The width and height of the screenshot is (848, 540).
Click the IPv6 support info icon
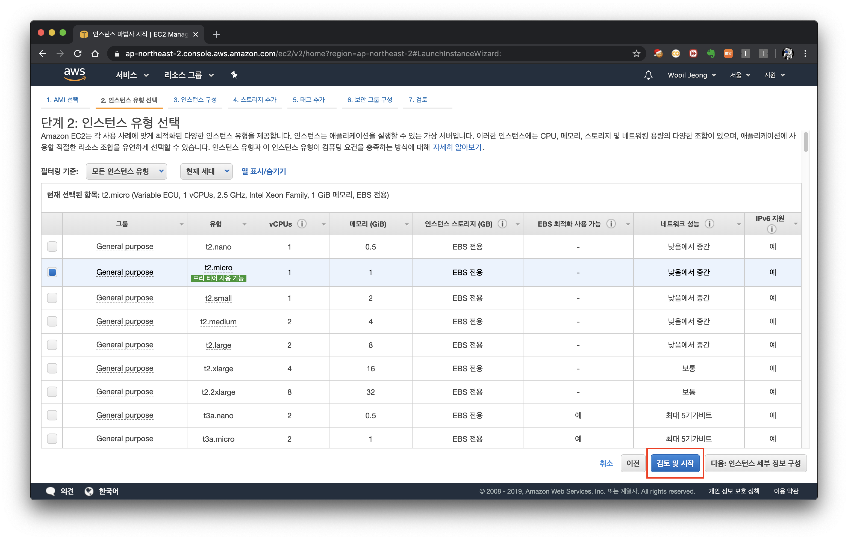pos(771,229)
